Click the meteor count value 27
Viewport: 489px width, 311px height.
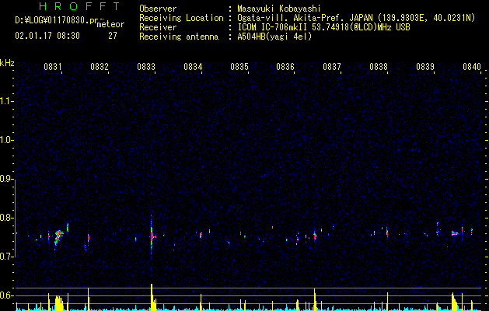pos(113,36)
